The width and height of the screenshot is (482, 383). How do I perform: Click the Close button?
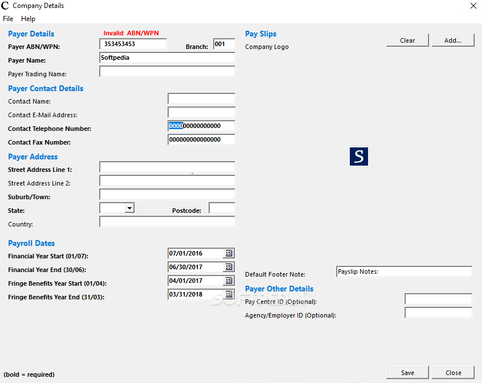pyautogui.click(x=453, y=373)
